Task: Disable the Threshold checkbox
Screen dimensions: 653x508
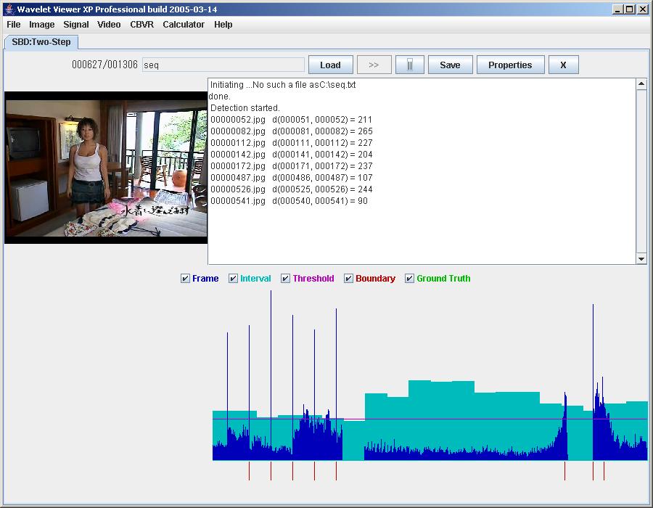Action: (x=286, y=279)
